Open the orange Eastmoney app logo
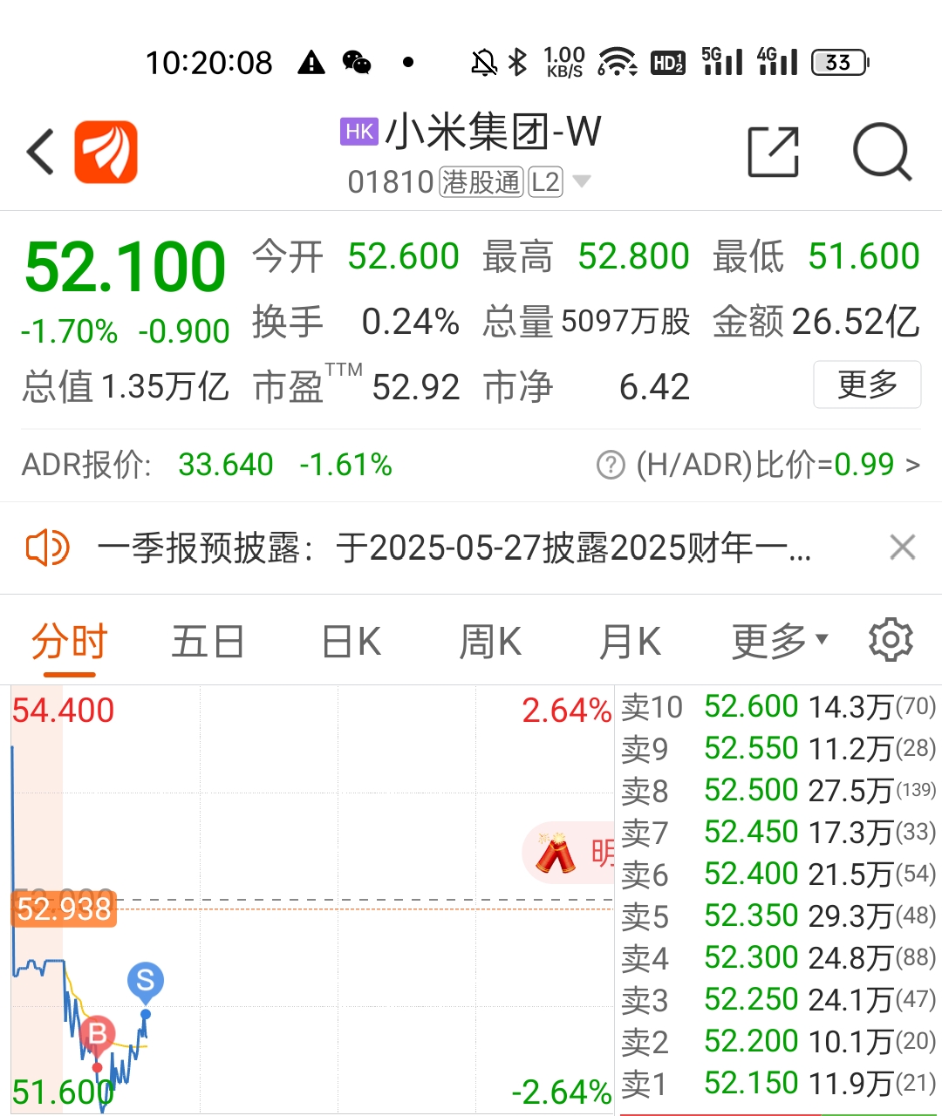The width and height of the screenshot is (942, 1116). [106, 152]
